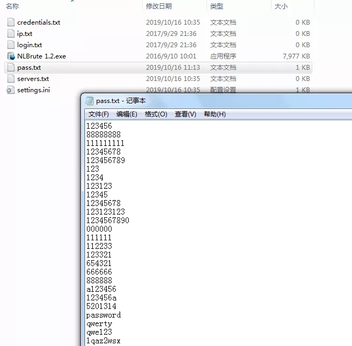Screen dimensions: 352x346
Task: Click the Notepad icon in title bar
Action: pyautogui.click(x=90, y=101)
